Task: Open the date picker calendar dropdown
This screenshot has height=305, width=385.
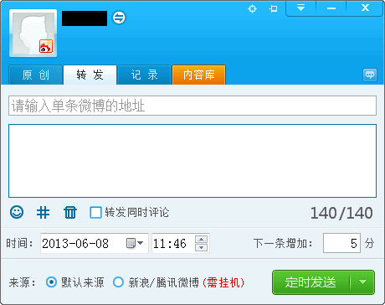Action: click(x=135, y=243)
